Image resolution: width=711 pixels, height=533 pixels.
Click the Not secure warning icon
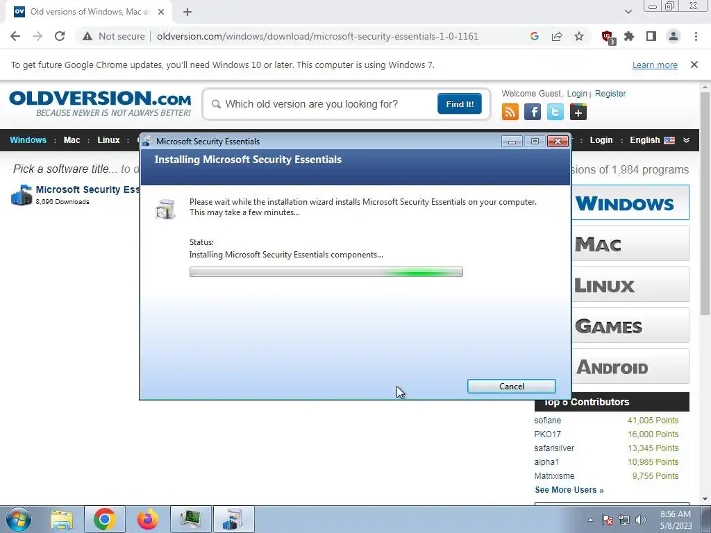click(87, 36)
